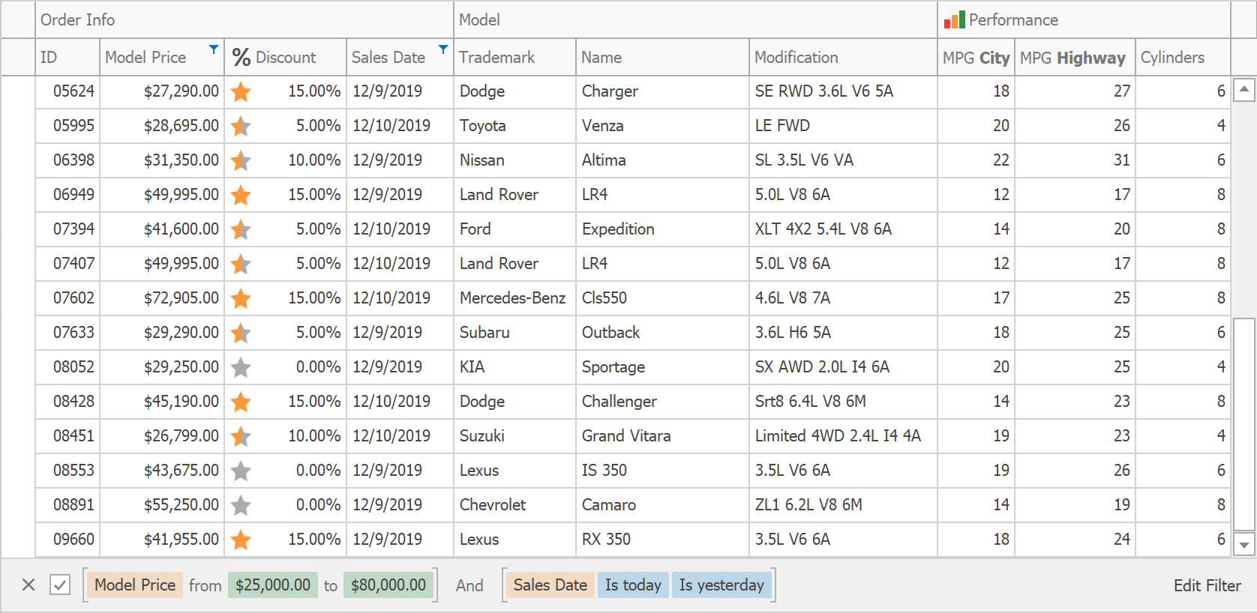This screenshot has height=613, width=1257.
Task: Click the star icon in row 07602
Action: [241, 298]
